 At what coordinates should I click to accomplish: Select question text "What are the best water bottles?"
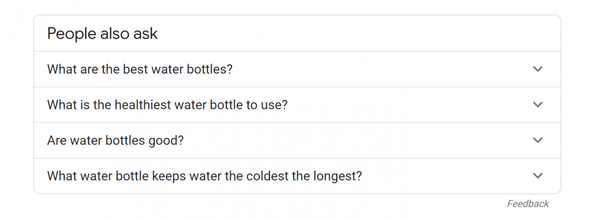click(x=139, y=70)
